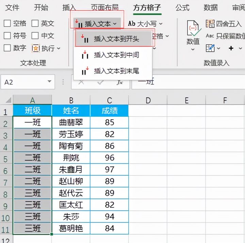
Task: Expand the table-pencil icon dropdown arrow
Action: pos(218,48)
